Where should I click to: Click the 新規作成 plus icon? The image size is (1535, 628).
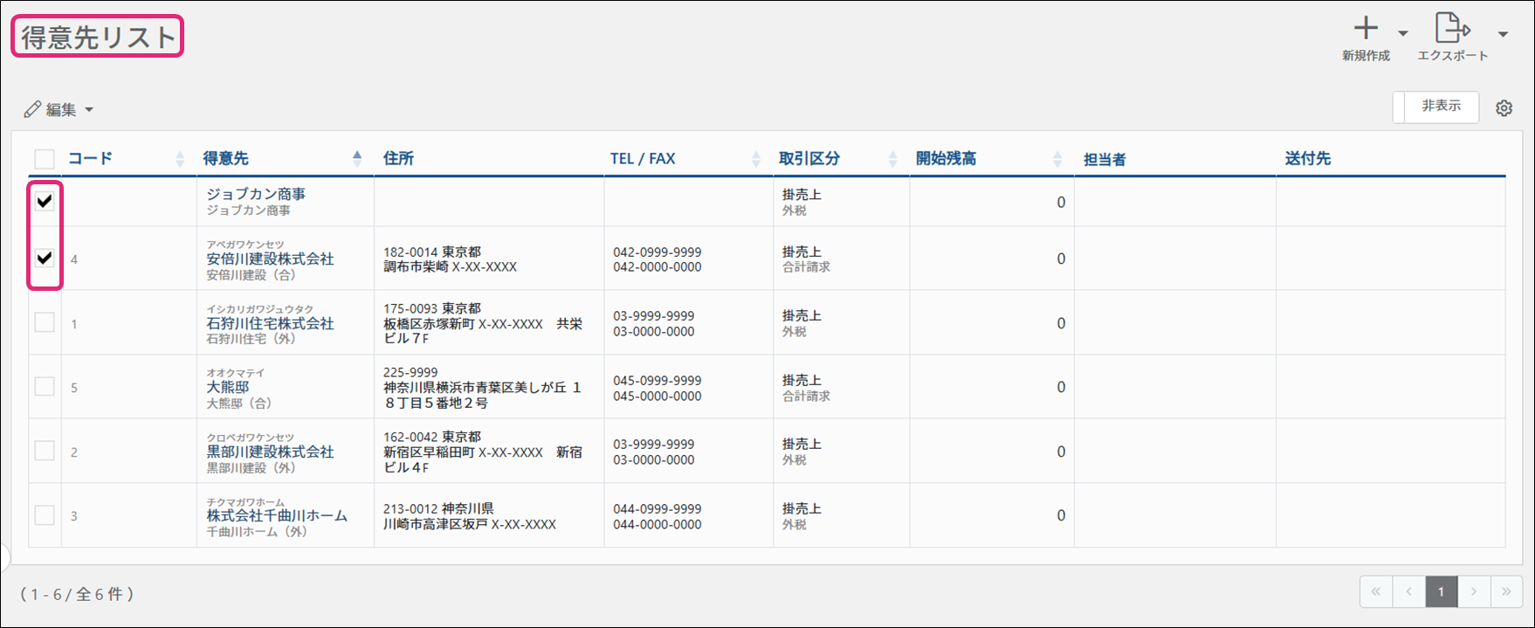(x=1366, y=29)
